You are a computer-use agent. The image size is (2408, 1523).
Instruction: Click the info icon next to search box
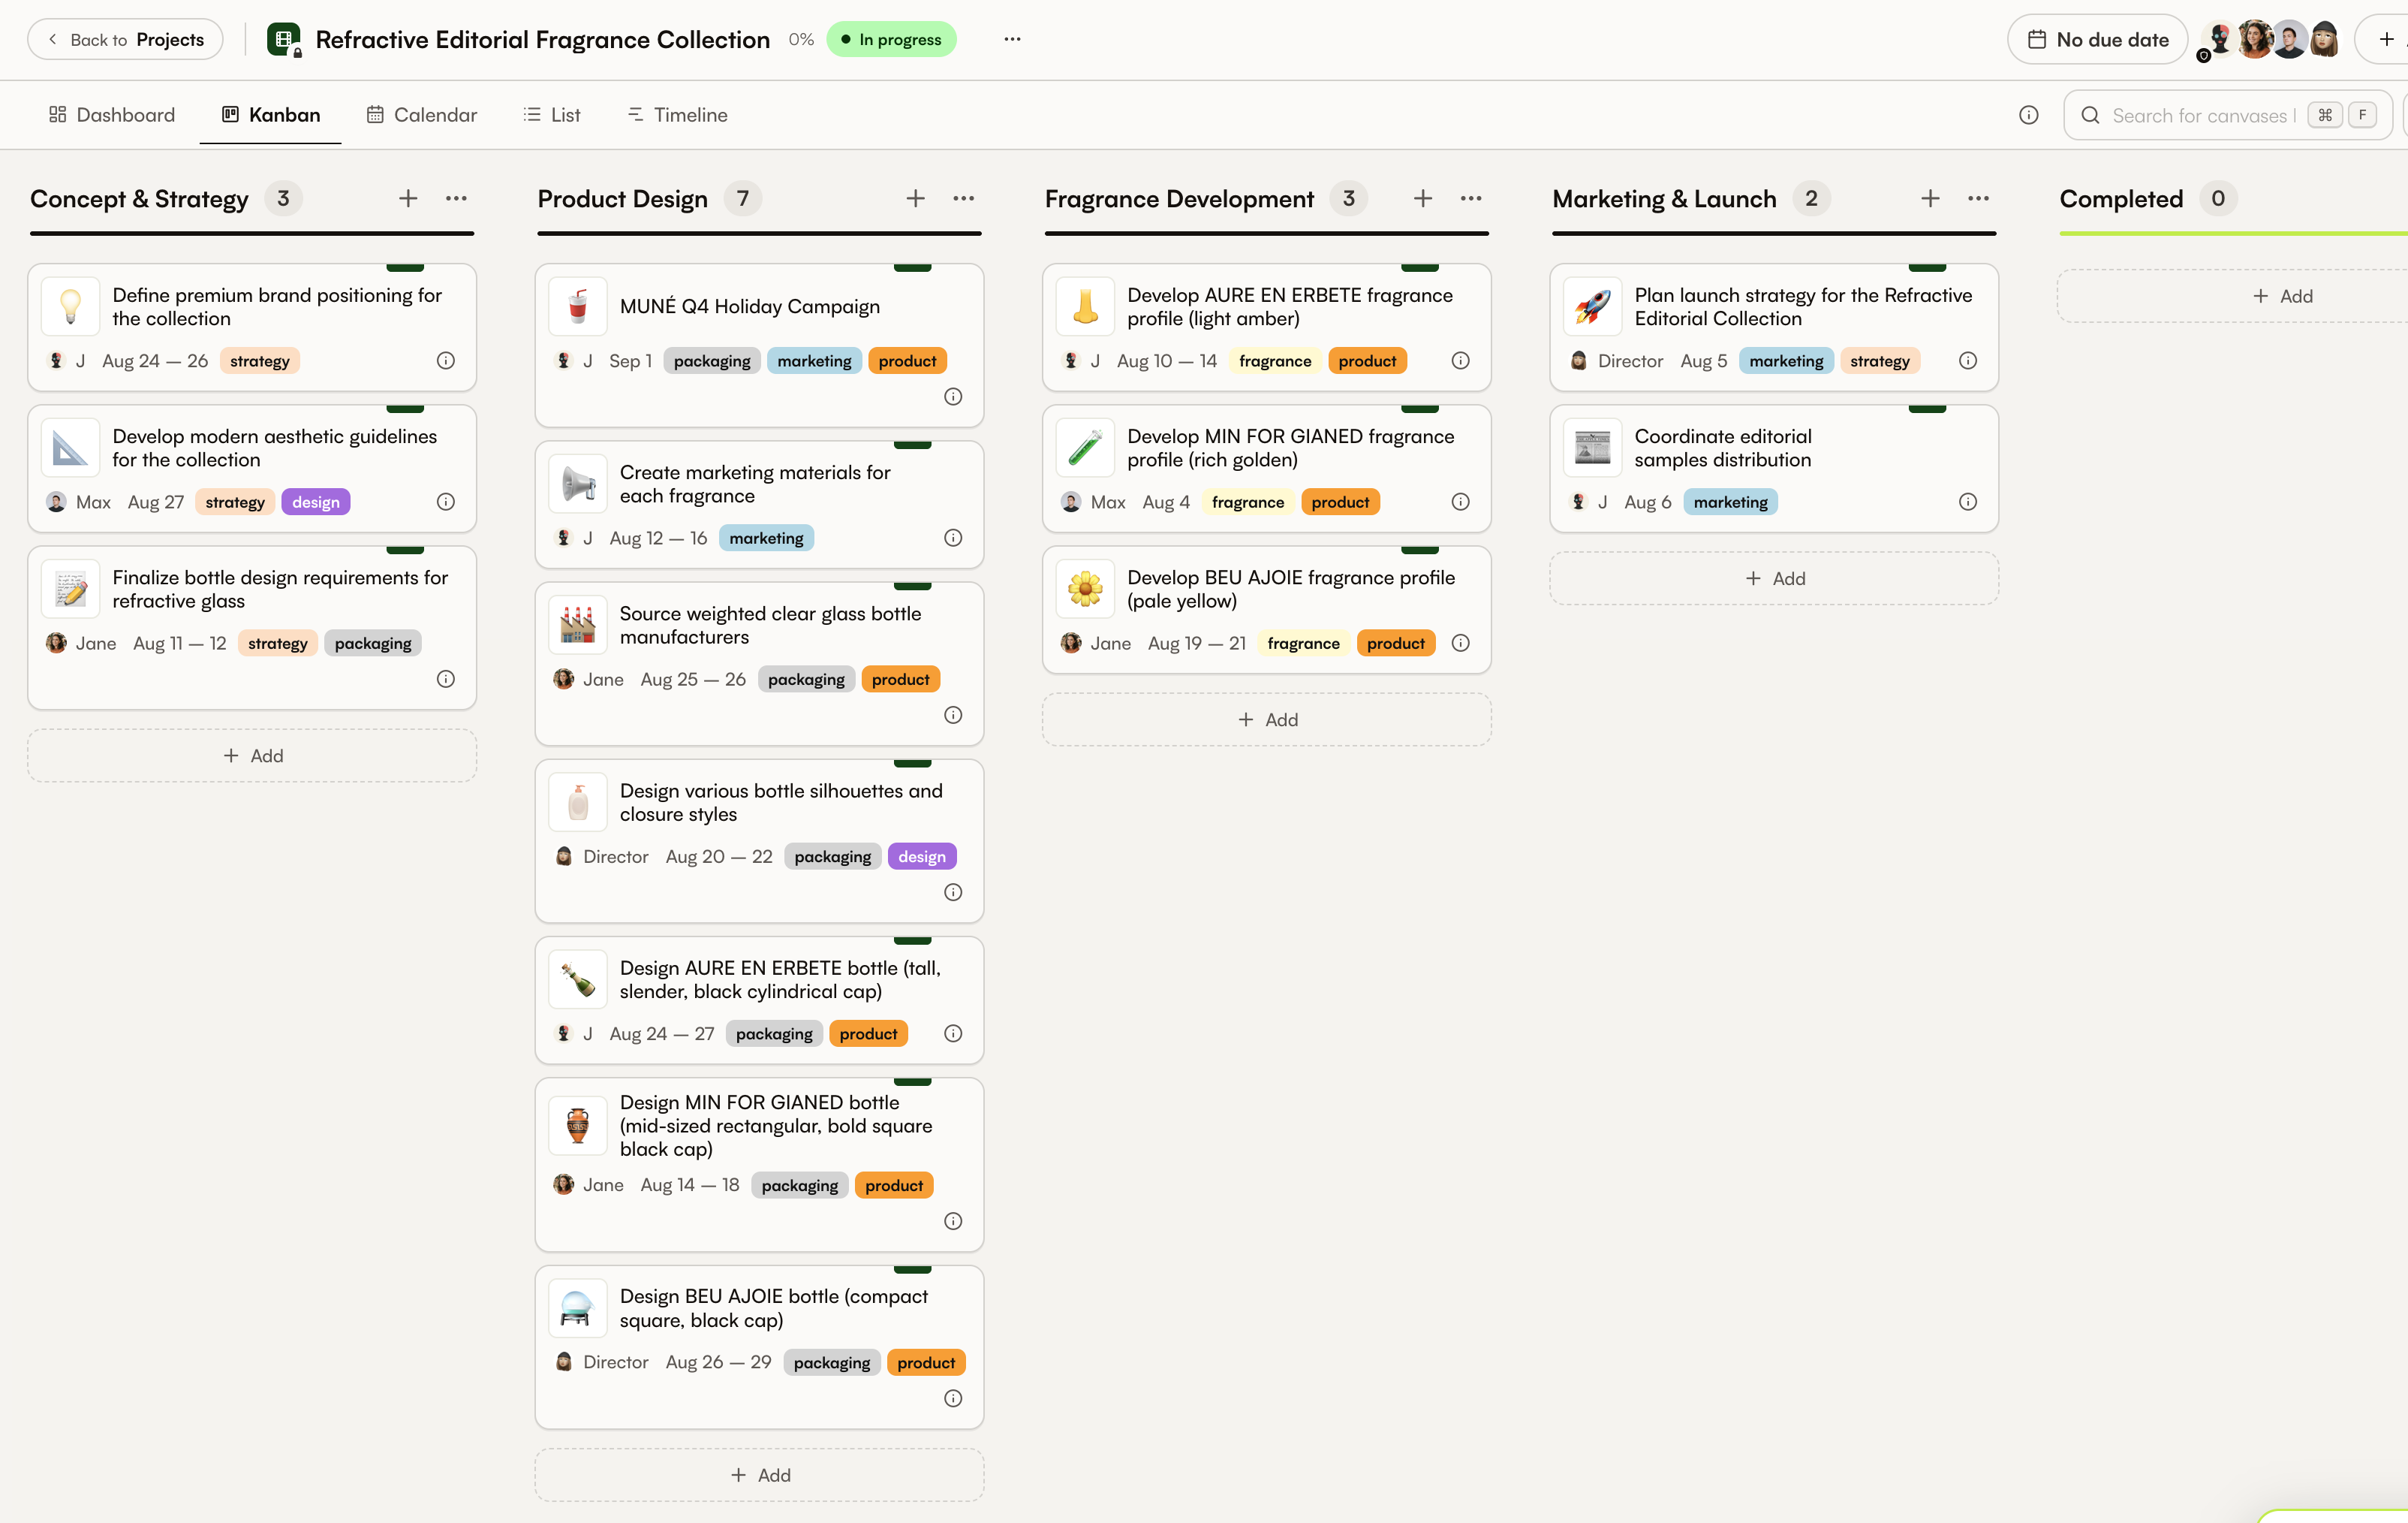2028,115
